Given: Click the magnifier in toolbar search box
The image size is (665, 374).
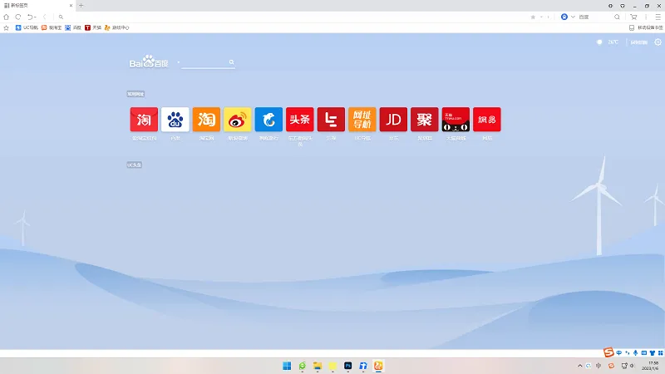Looking at the screenshot, I should 617,17.
